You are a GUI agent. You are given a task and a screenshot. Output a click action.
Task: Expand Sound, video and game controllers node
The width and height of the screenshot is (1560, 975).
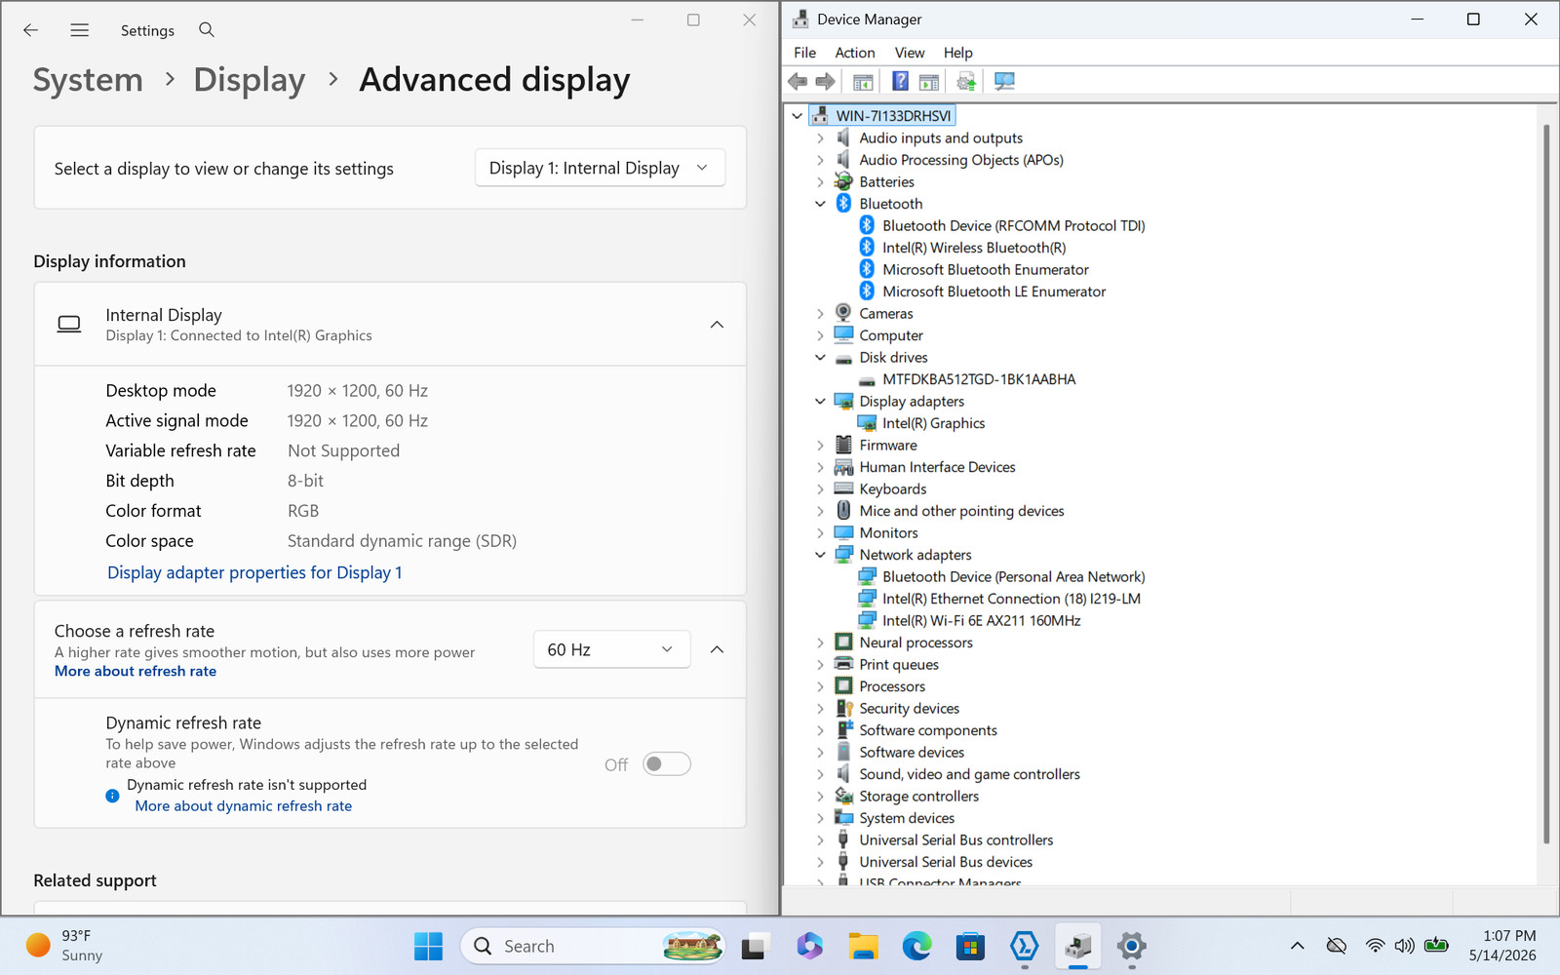820,774
